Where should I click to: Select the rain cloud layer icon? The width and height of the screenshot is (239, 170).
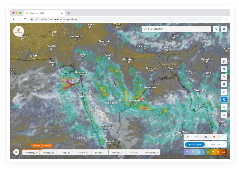point(224,84)
